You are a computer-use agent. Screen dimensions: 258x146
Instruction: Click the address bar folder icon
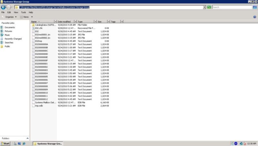[x=17, y=7]
